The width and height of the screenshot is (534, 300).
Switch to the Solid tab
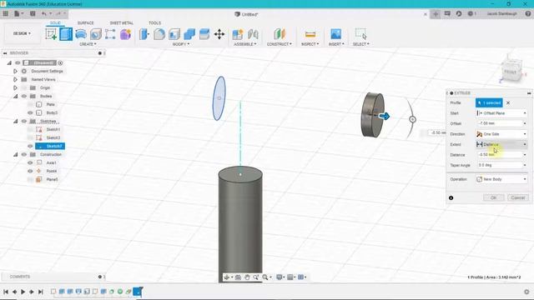pyautogui.click(x=55, y=22)
